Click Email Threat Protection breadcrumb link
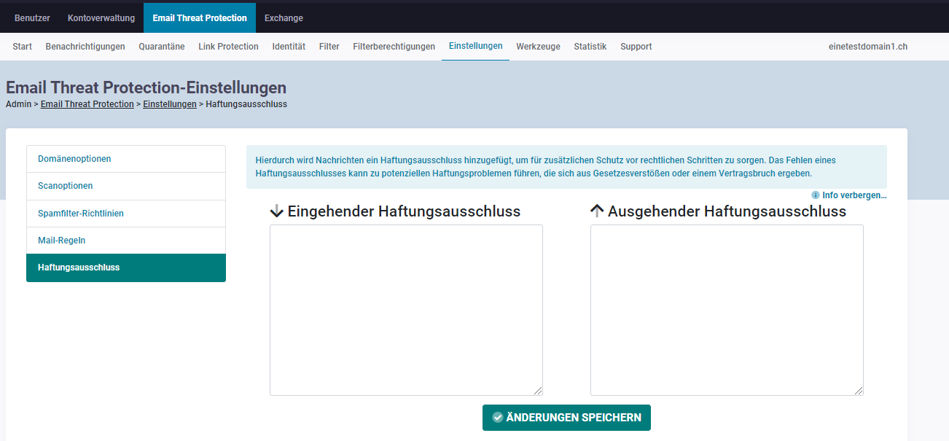949x441 pixels. coord(87,104)
